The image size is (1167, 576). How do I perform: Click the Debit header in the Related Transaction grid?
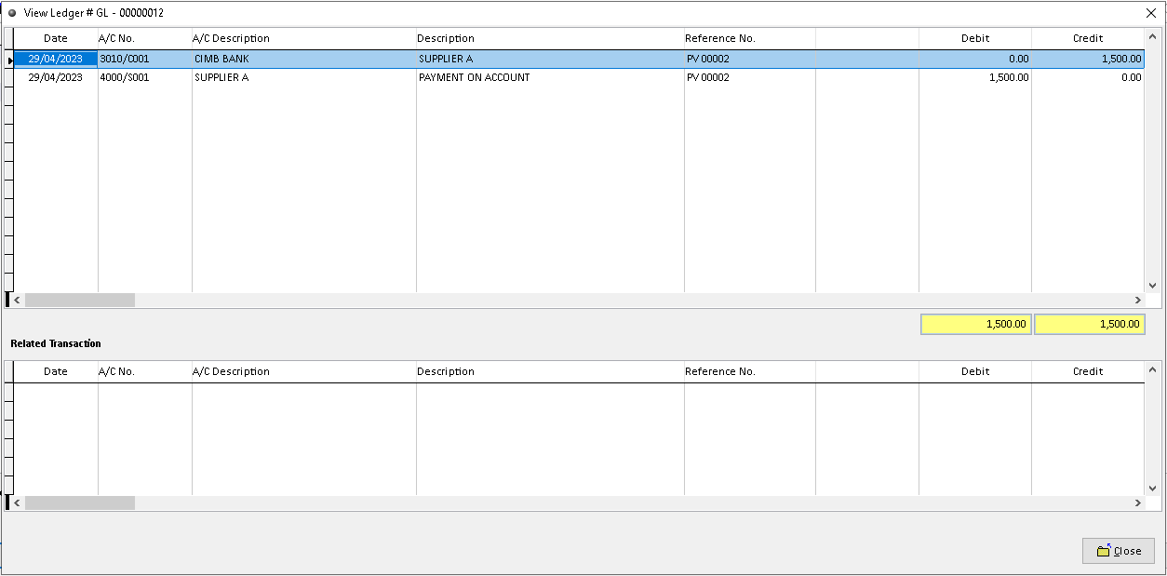(975, 371)
